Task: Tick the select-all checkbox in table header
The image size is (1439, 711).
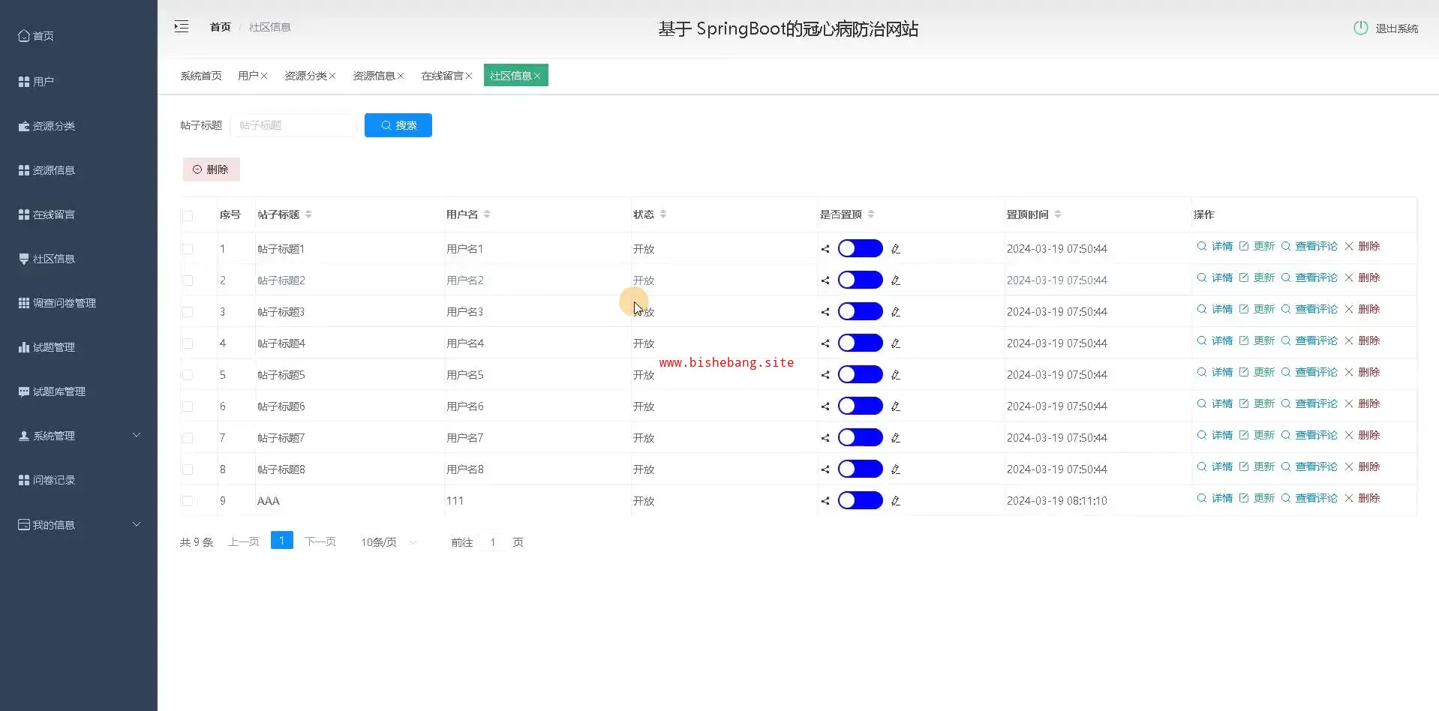Action: pyautogui.click(x=188, y=216)
